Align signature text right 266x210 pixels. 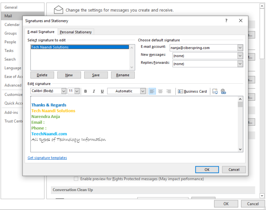point(169,91)
